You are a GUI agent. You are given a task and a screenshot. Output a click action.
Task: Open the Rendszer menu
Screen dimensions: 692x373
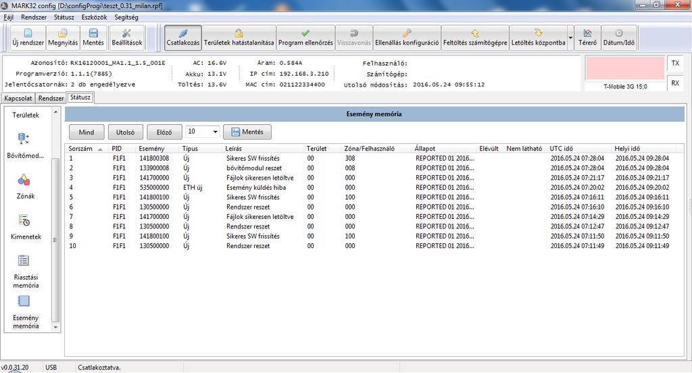click(34, 17)
